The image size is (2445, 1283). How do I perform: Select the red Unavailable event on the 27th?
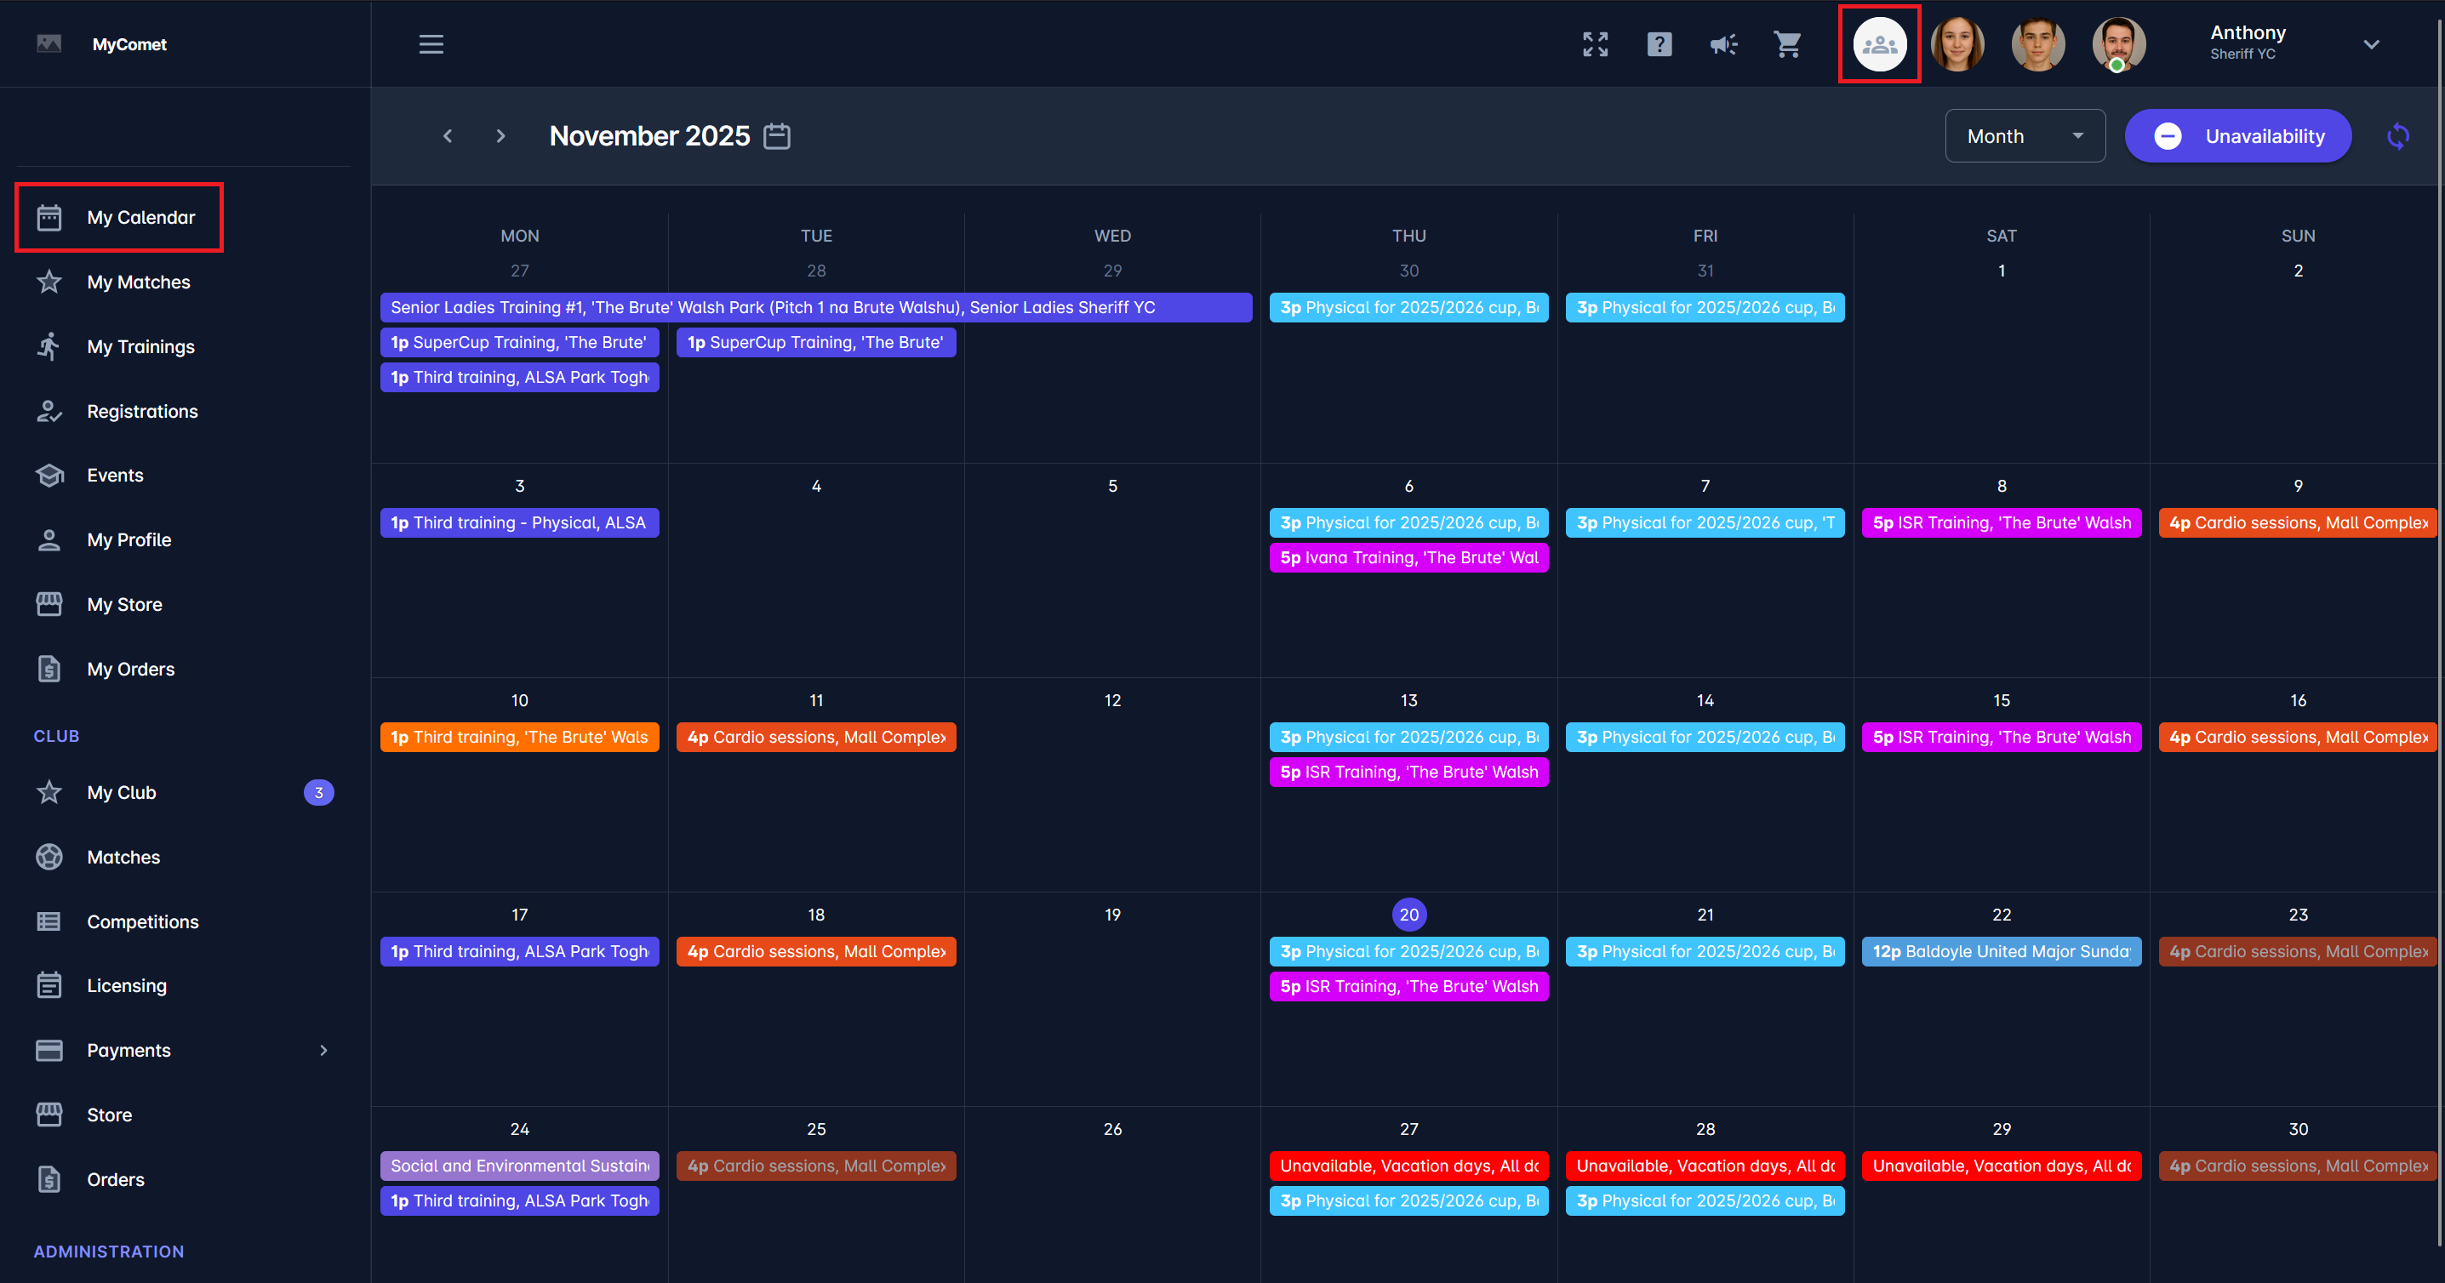coord(1408,1166)
